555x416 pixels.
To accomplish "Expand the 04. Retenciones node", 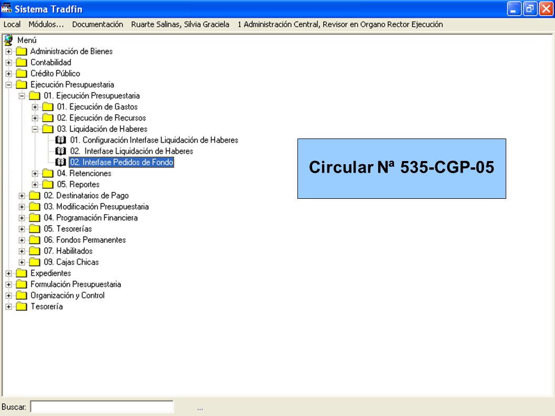I will click(35, 174).
